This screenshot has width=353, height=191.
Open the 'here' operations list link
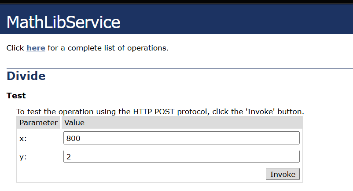tap(36, 48)
